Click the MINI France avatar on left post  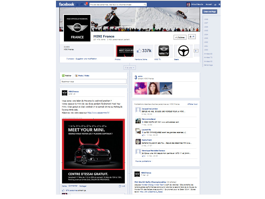(x=65, y=93)
